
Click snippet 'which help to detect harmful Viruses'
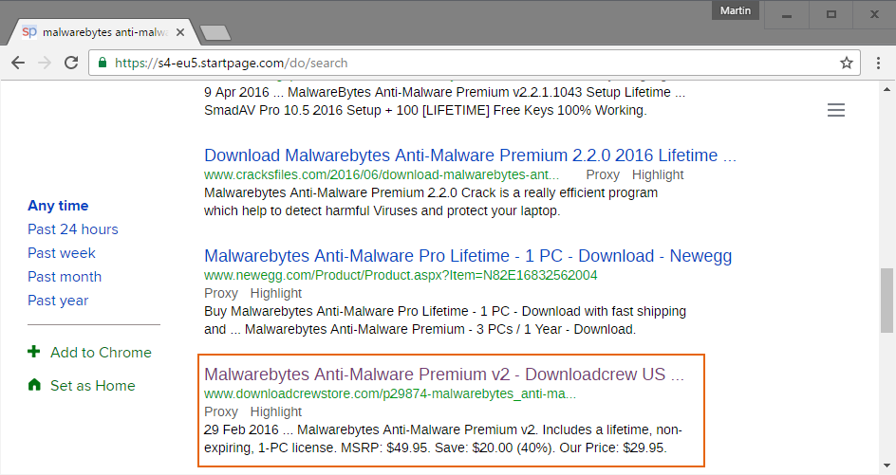click(382, 210)
